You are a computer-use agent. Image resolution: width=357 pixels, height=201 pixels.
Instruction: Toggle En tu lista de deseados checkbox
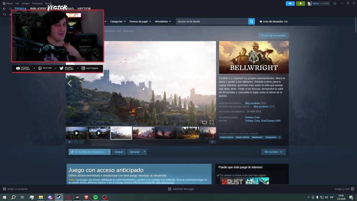pos(72,152)
